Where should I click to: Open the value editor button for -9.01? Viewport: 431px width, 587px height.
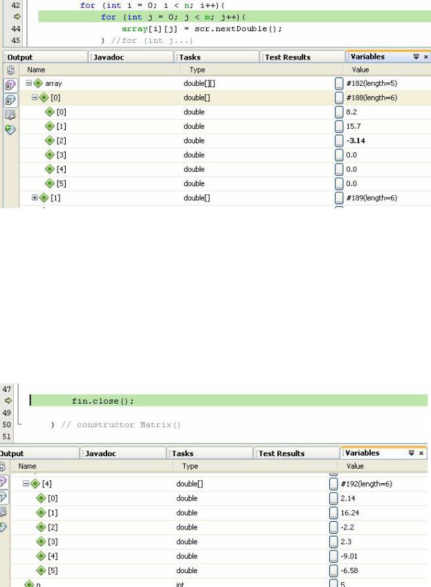[333, 556]
